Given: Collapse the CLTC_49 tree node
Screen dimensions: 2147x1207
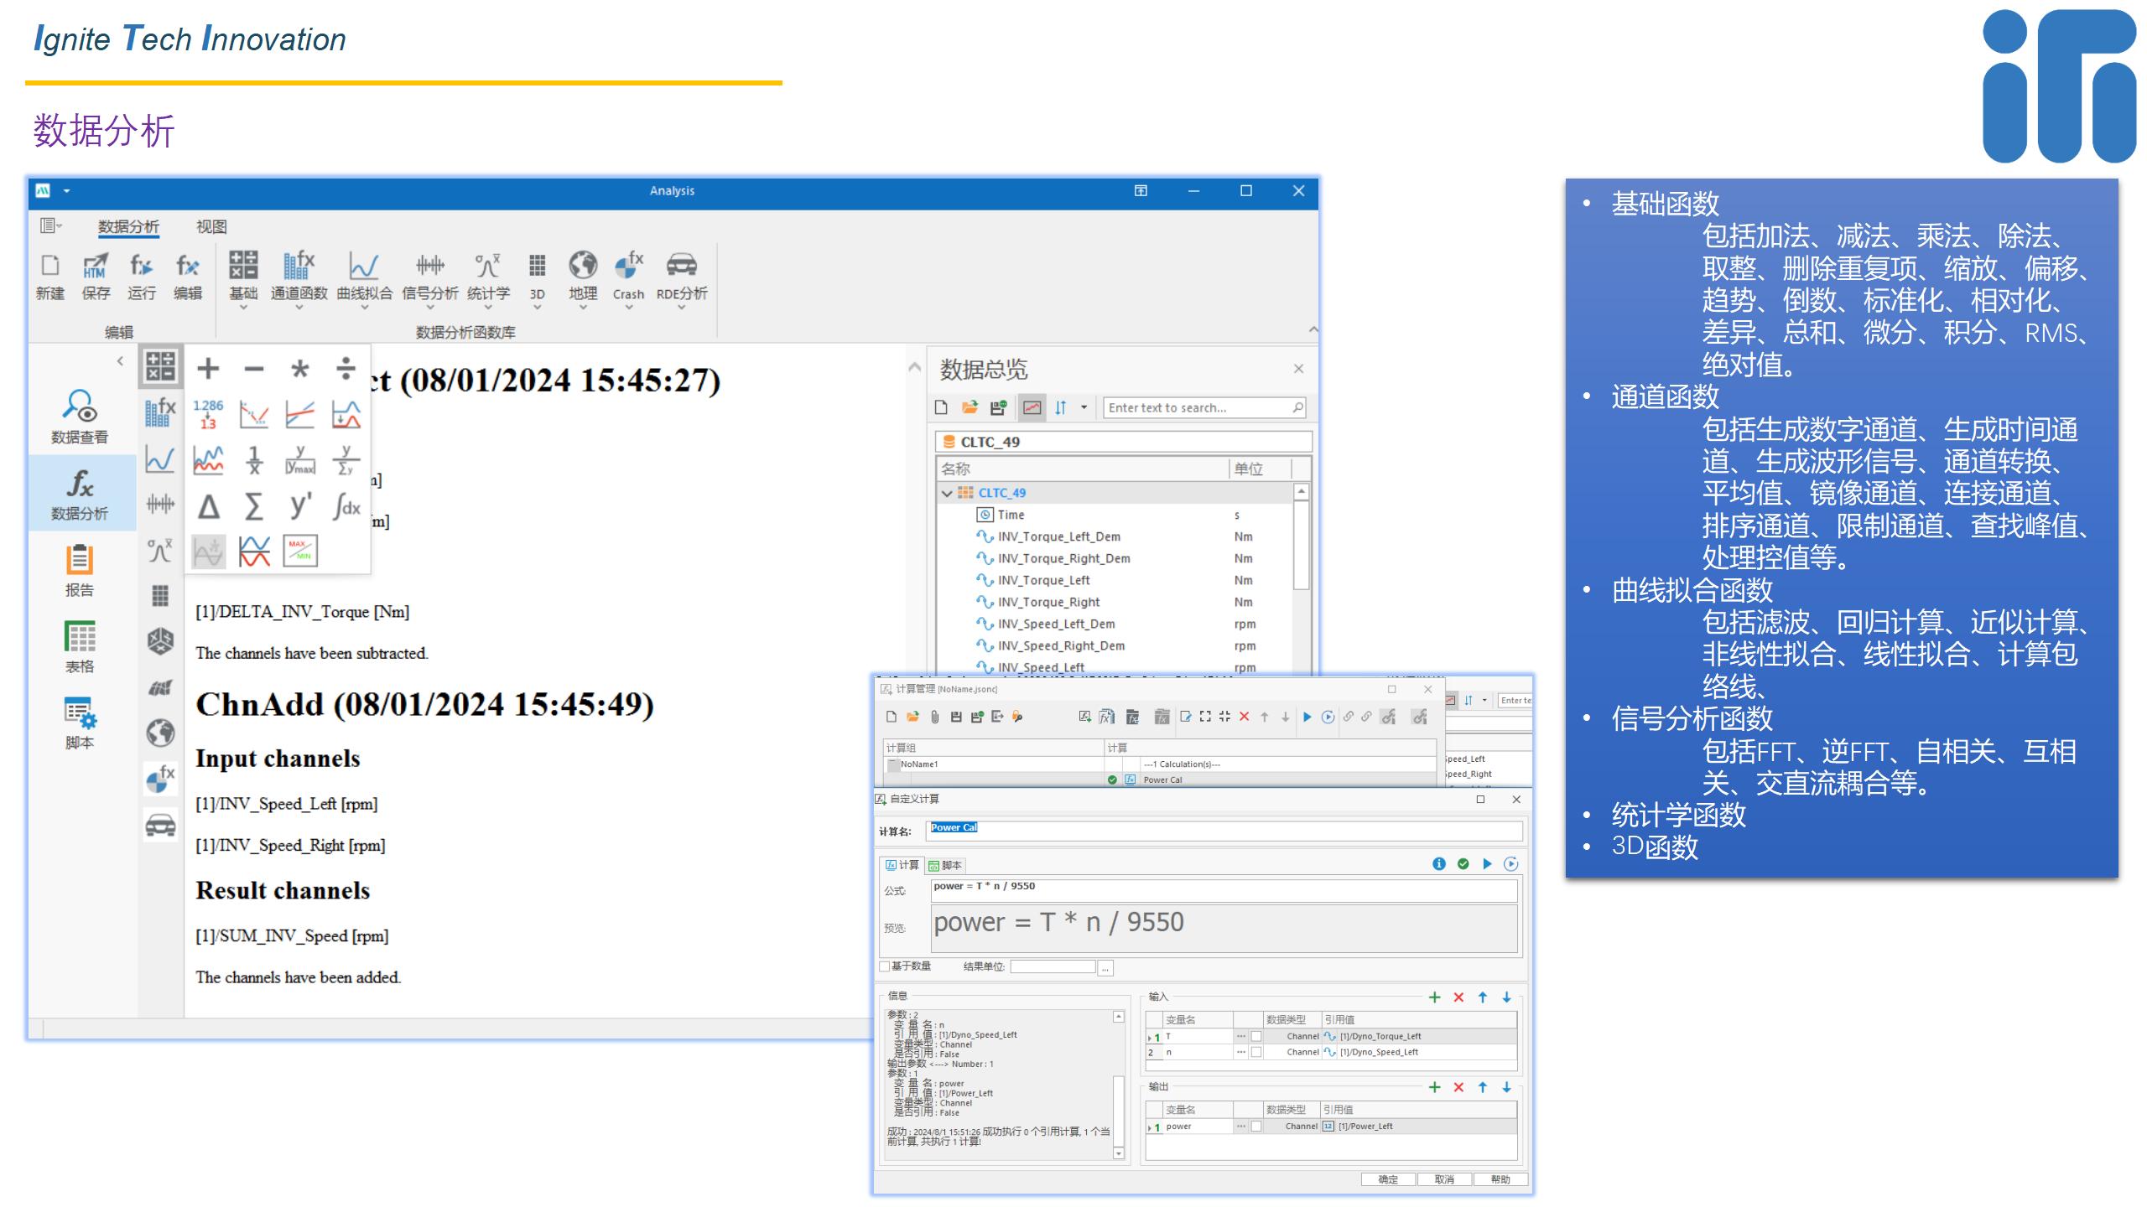Looking at the screenshot, I should (947, 493).
